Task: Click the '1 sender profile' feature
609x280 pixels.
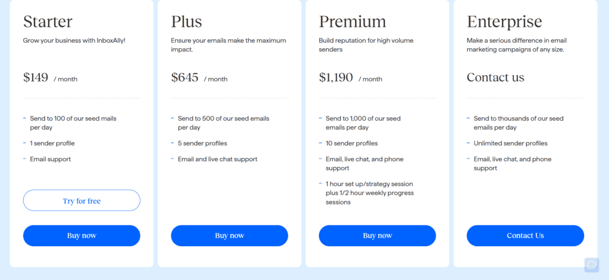Action: tap(52, 143)
